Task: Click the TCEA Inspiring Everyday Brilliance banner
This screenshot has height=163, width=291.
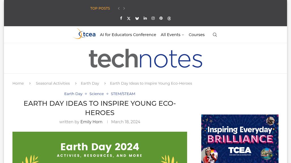Action: (240, 139)
